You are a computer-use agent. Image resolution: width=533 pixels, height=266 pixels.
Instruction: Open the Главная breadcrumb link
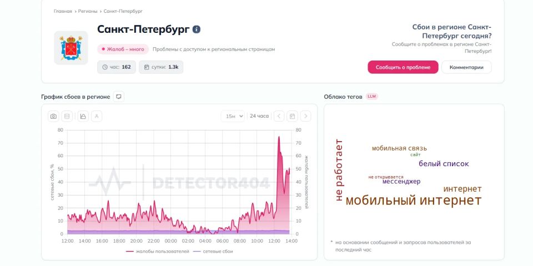(63, 11)
